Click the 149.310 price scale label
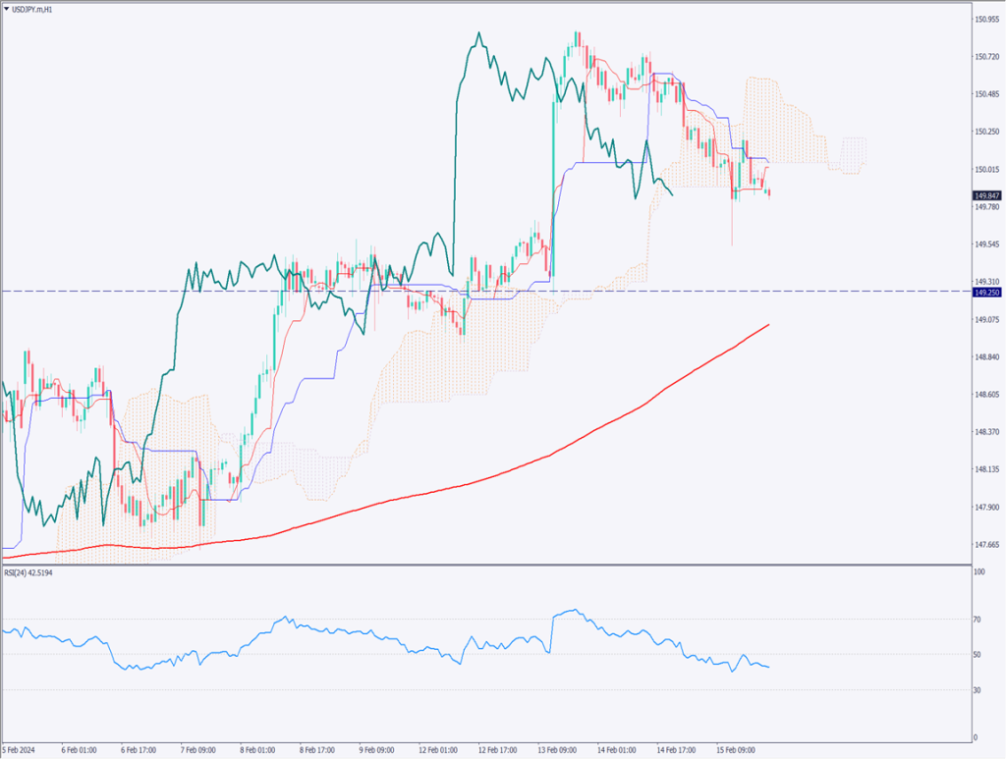 pos(986,282)
